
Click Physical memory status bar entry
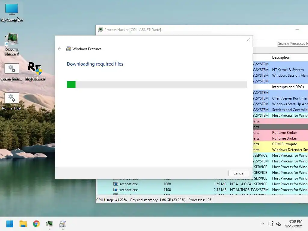(x=158, y=200)
